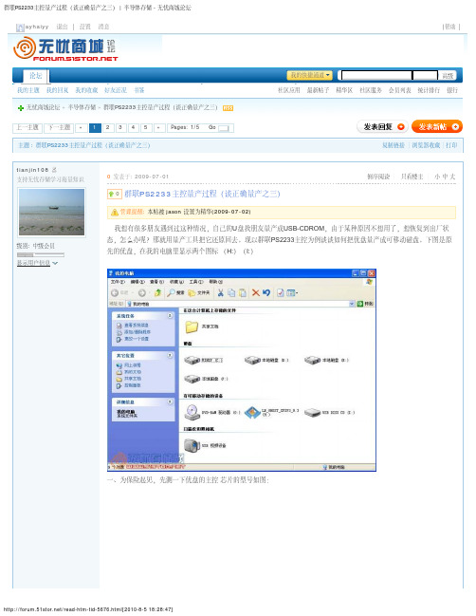Go to 下一主题 next topic
Image resolution: width=476 pixels, height=616 pixels.
click(x=59, y=127)
